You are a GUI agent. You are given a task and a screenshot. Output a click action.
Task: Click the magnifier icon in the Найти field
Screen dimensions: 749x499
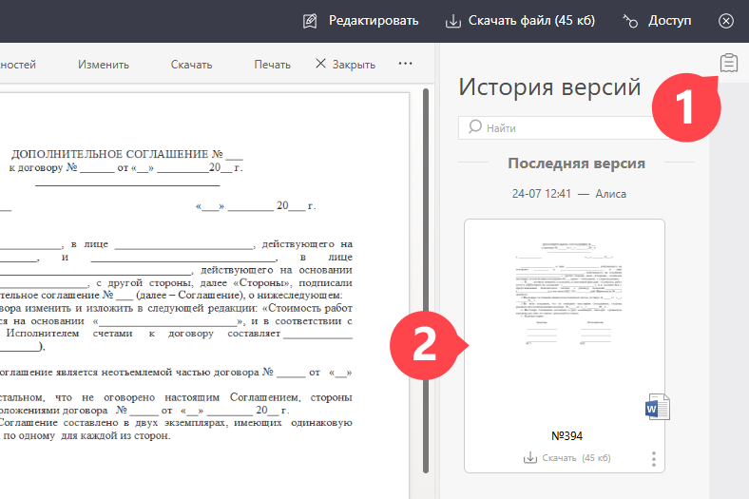[475, 126]
